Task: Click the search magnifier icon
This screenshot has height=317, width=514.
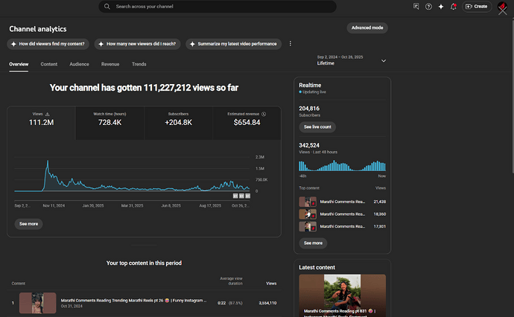Action: coord(108,6)
